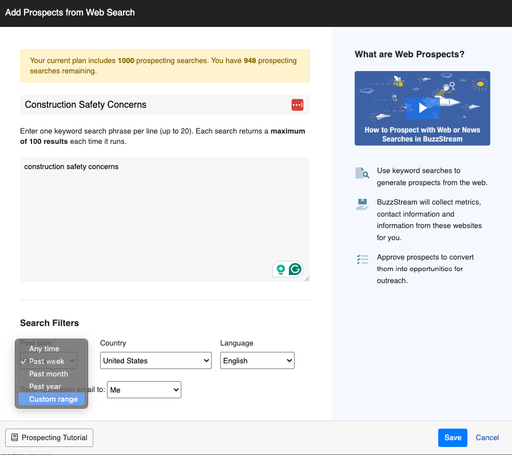Open the Language dropdown showing English
The width and height of the screenshot is (512, 455).
pos(257,360)
